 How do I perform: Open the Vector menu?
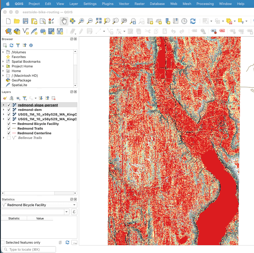pyautogui.click(x=124, y=4)
